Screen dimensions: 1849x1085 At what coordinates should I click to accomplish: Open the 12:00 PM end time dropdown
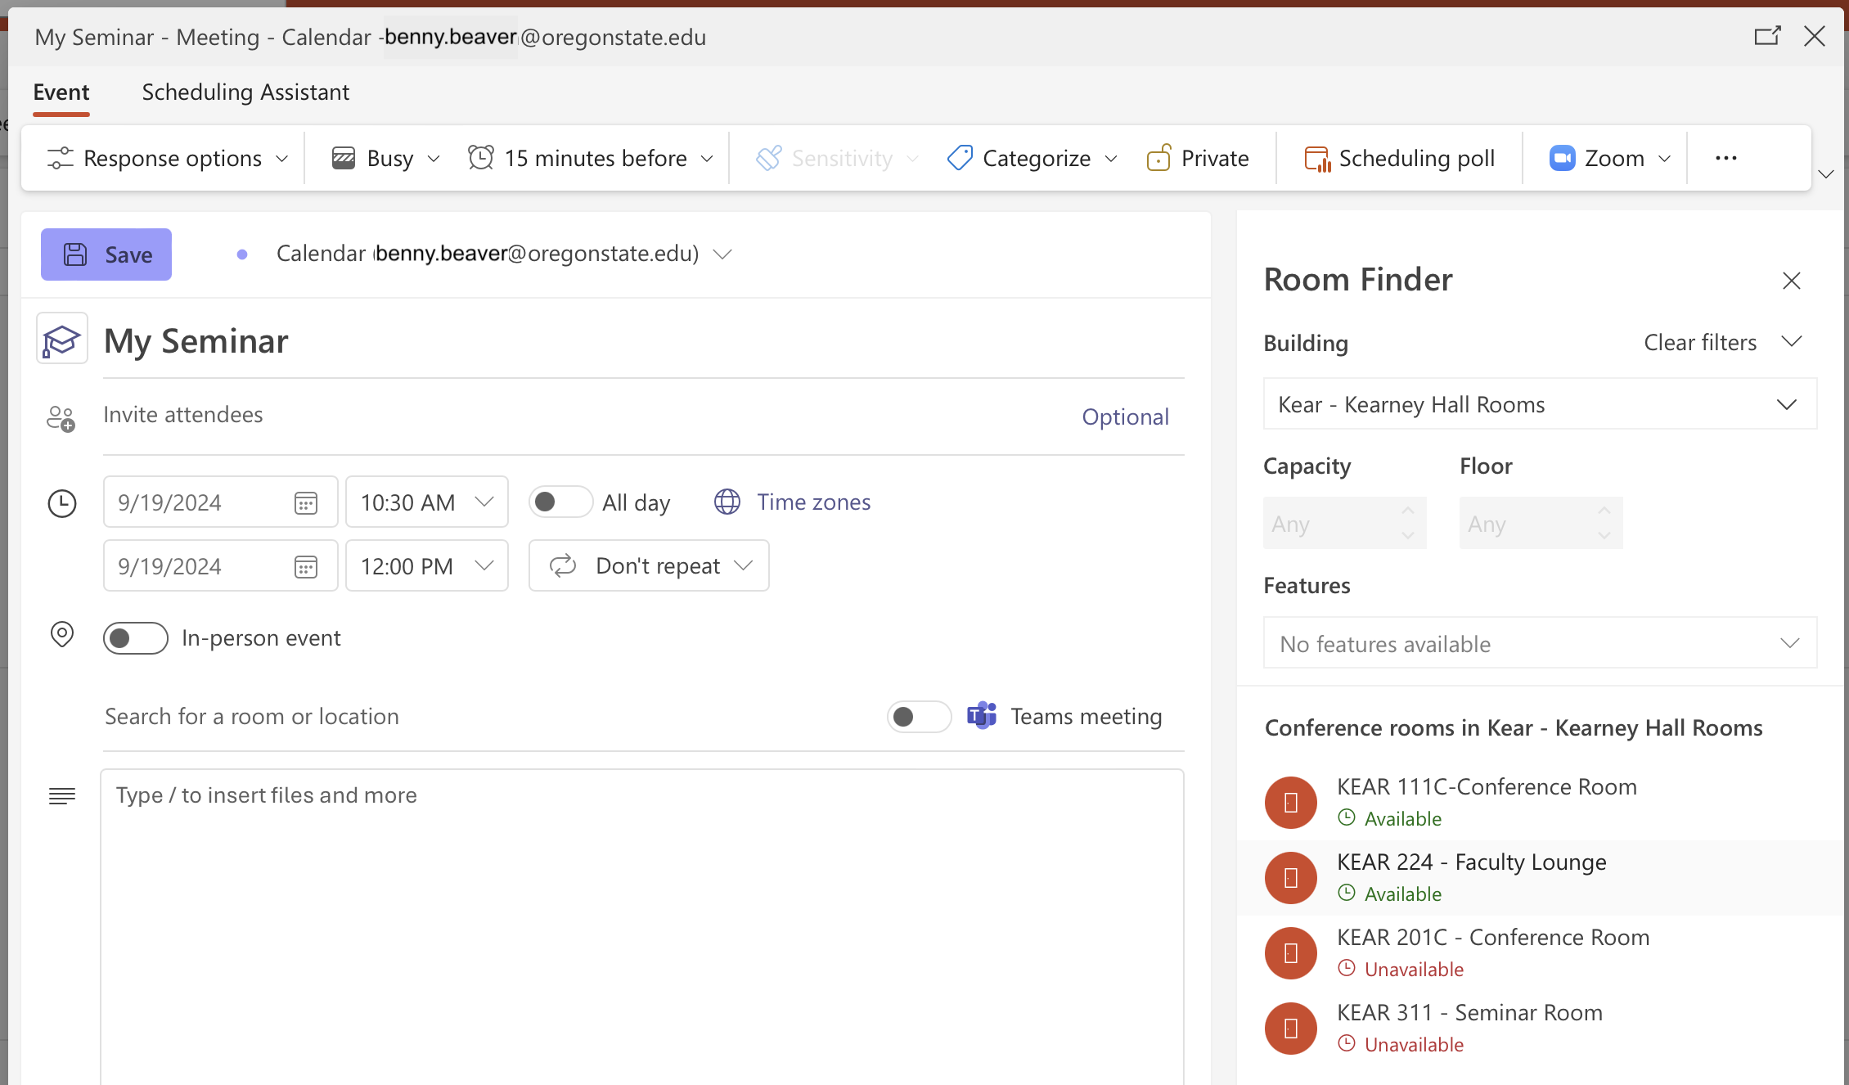click(x=427, y=565)
